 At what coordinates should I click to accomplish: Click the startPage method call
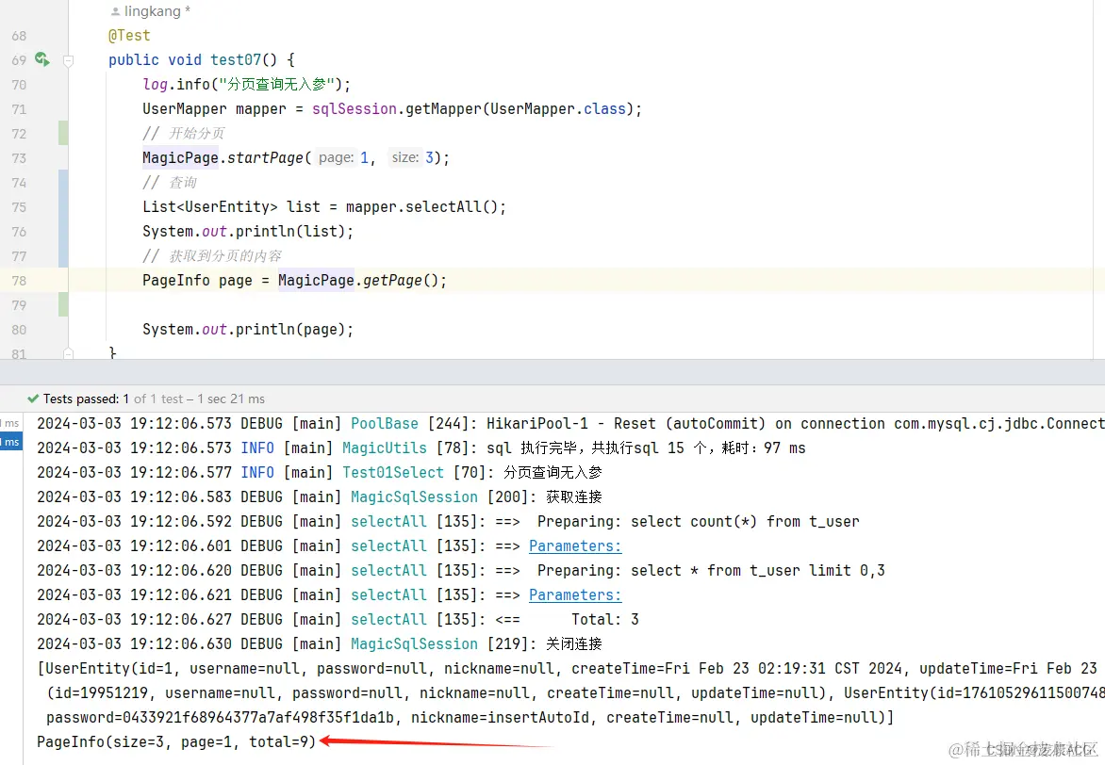coord(265,157)
